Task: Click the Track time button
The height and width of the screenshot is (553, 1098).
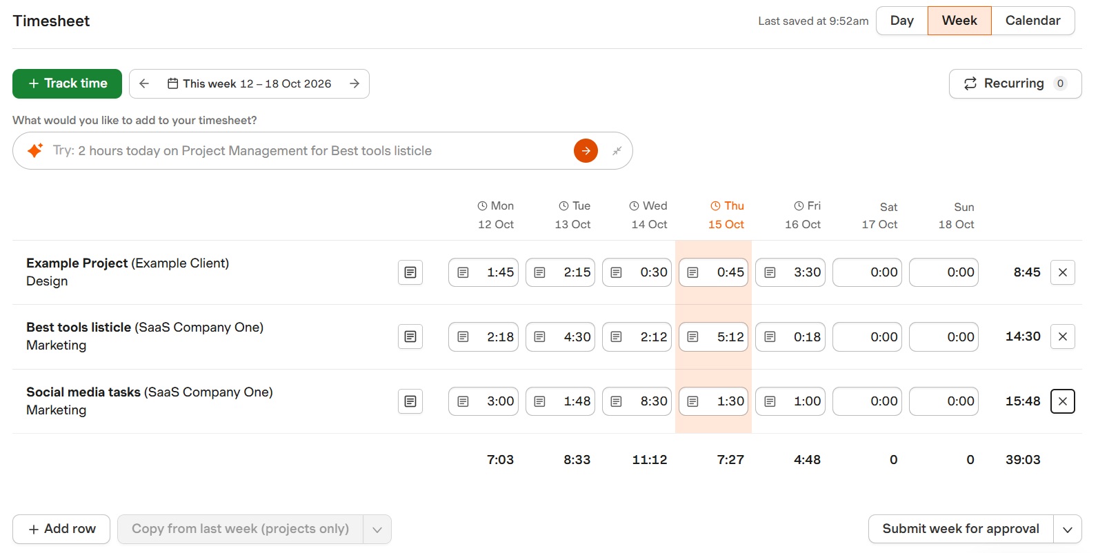Action: pos(67,83)
